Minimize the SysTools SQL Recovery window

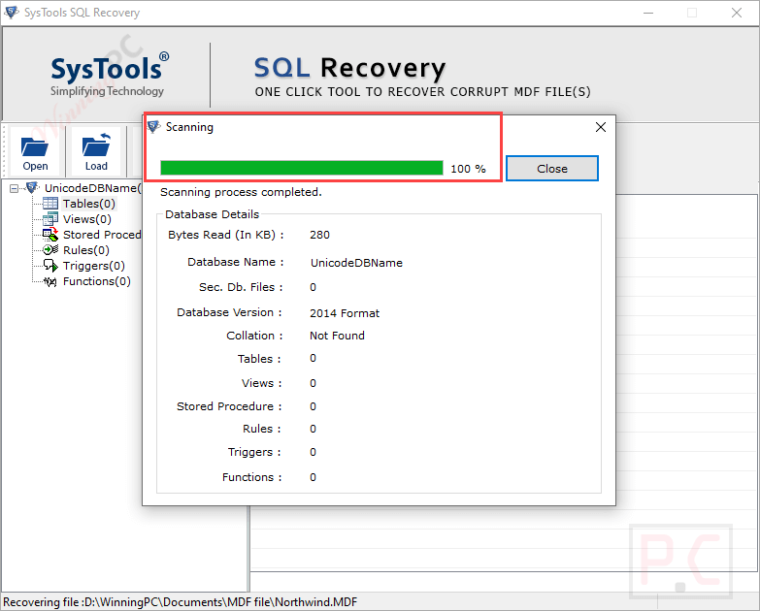click(648, 13)
